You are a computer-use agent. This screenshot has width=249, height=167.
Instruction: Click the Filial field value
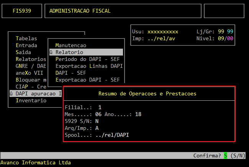tap(100, 107)
